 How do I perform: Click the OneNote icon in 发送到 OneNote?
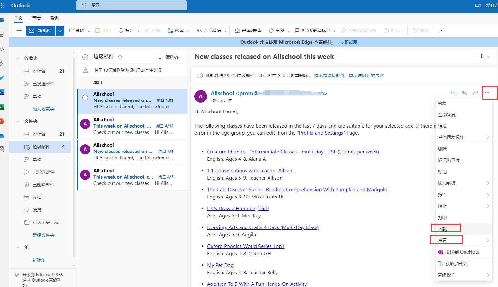[x=441, y=252]
